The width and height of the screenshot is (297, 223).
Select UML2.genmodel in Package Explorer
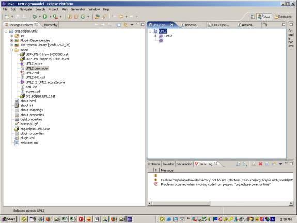click(37, 68)
